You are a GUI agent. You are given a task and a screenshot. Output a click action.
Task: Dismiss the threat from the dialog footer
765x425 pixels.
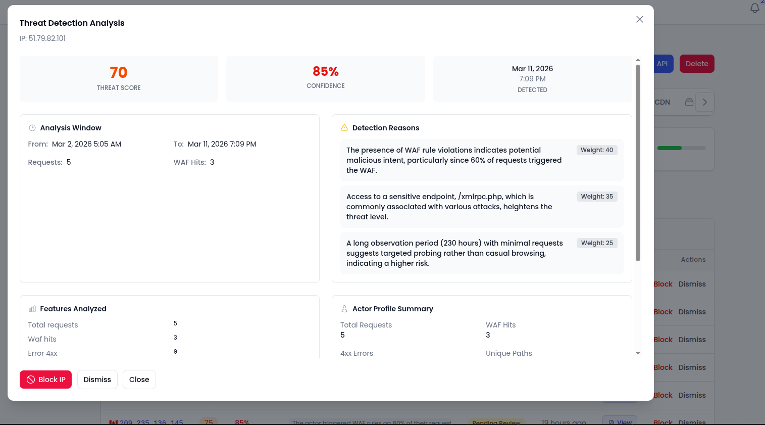(x=97, y=380)
